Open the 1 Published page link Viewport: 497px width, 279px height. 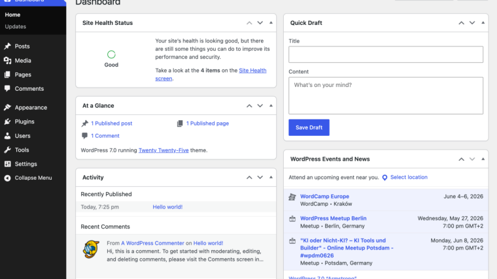(207, 123)
